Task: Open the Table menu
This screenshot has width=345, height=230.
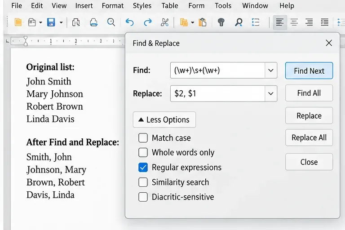Action: (170, 5)
